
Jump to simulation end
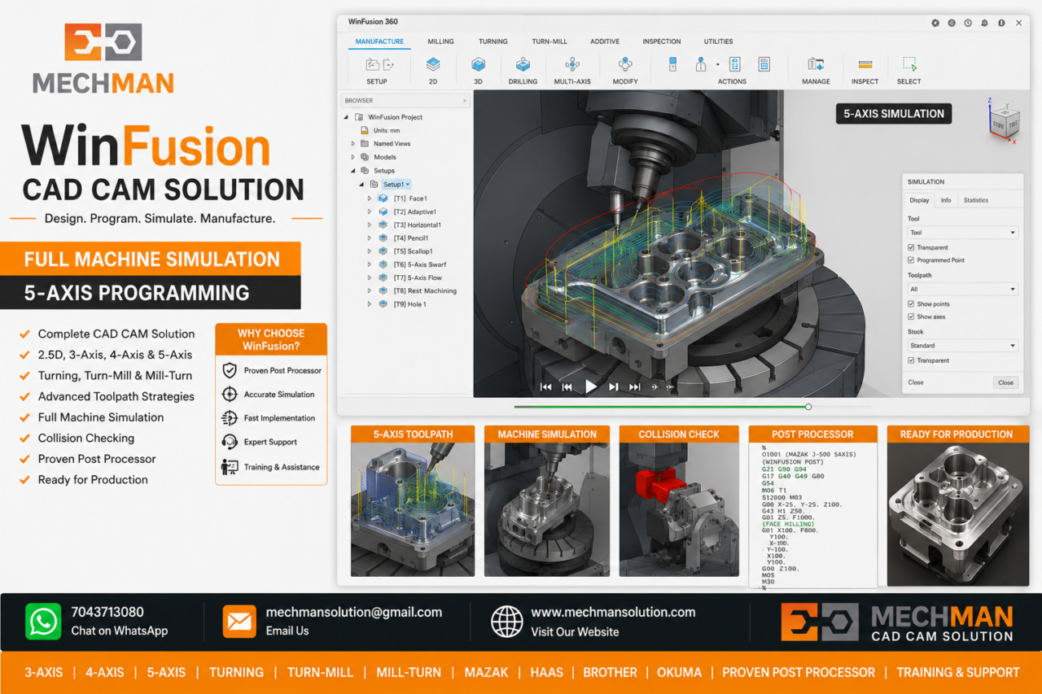pos(634,387)
